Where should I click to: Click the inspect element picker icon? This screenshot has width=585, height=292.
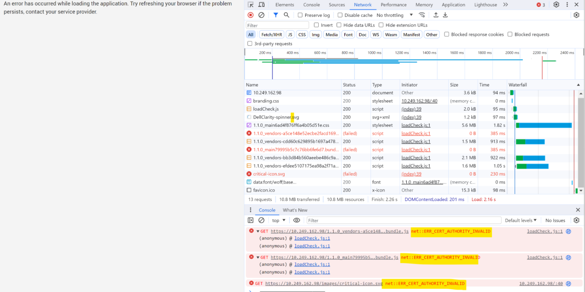250,5
